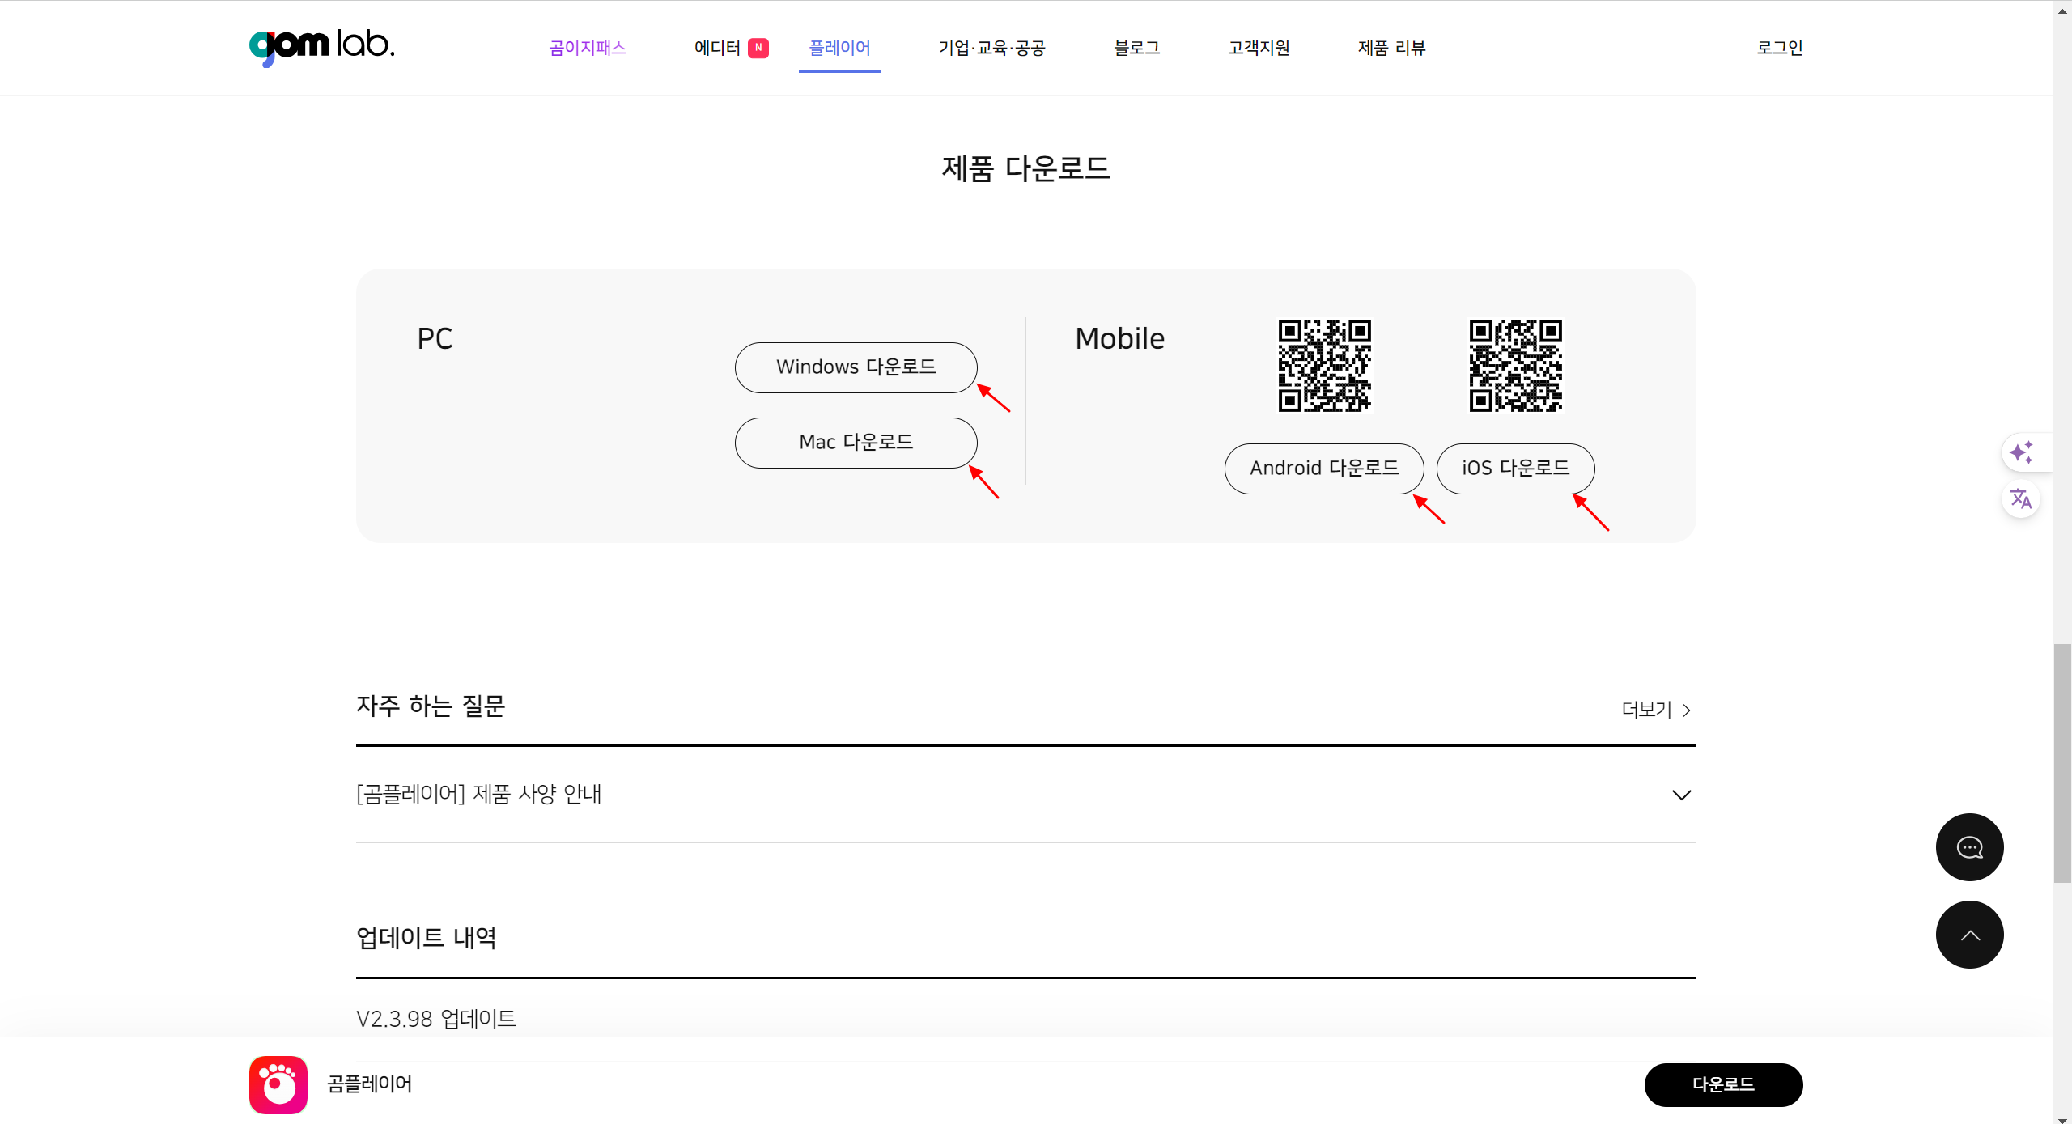Click the page vertical scrollbar thumb

pos(2062,763)
